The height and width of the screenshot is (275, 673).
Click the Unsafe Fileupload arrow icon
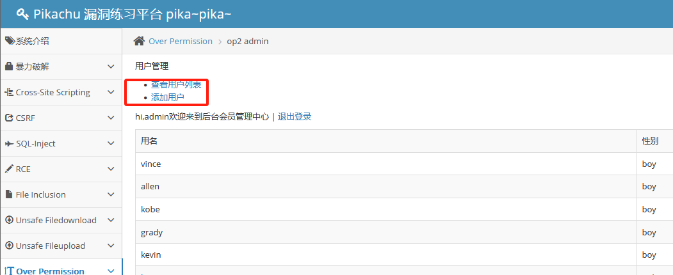tap(9, 246)
